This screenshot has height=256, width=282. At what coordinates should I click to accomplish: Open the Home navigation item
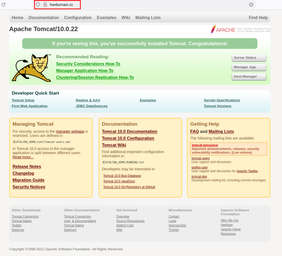pyautogui.click(x=17, y=18)
